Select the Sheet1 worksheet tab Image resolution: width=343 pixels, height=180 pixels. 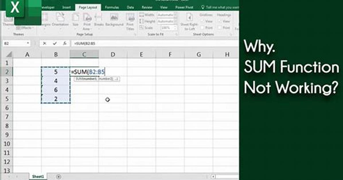coord(38,177)
